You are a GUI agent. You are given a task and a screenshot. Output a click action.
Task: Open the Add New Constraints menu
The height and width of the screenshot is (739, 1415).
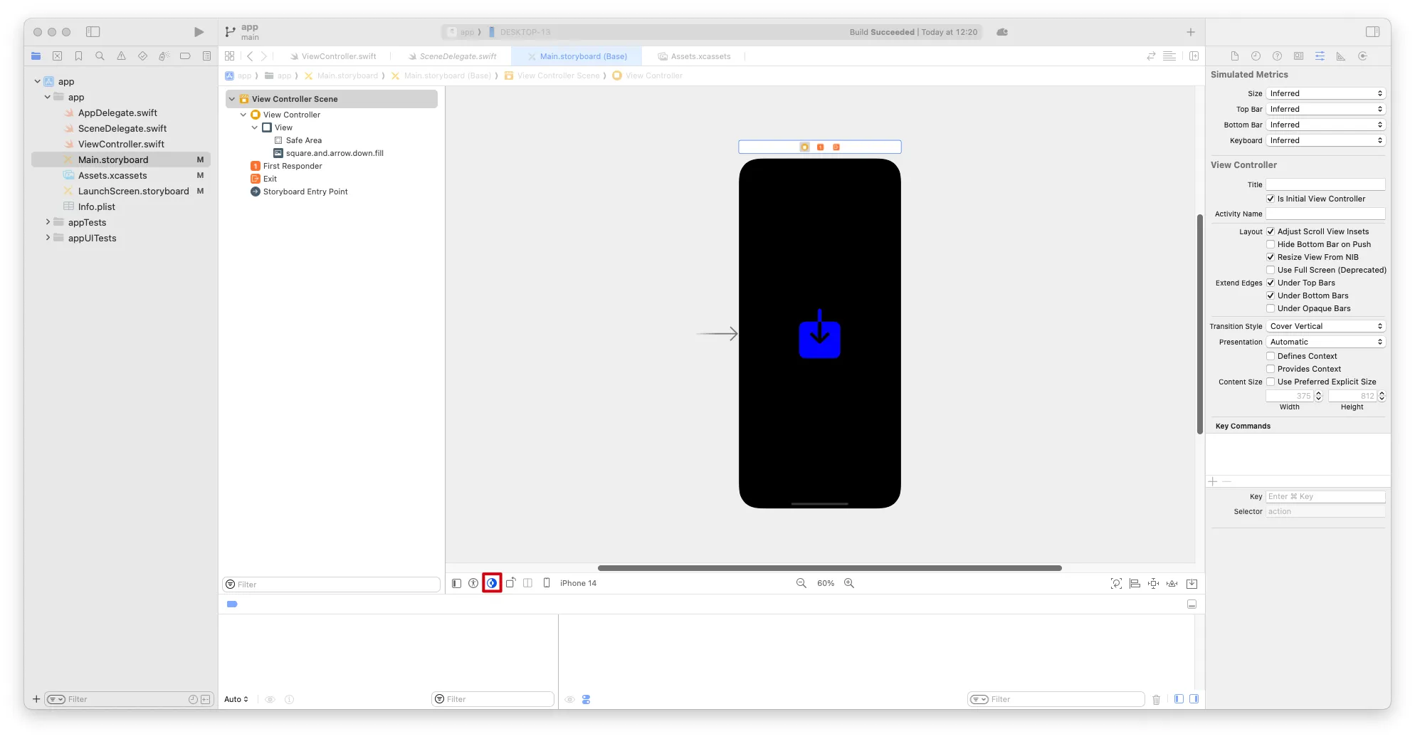(1154, 584)
